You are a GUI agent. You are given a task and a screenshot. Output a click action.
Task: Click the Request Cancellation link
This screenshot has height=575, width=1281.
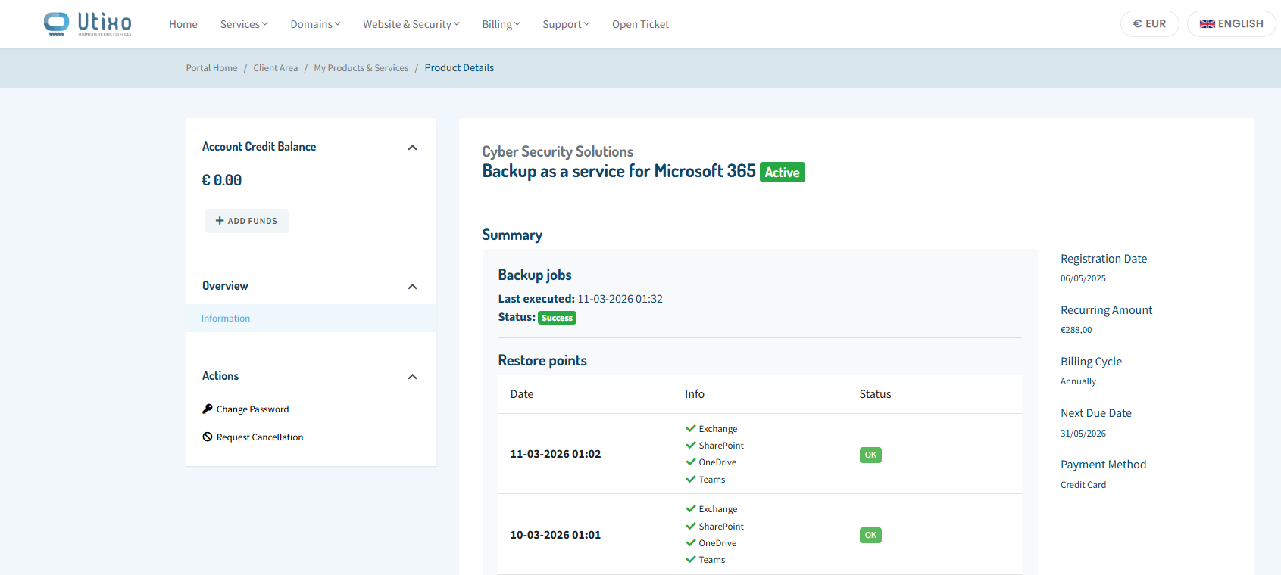click(260, 437)
